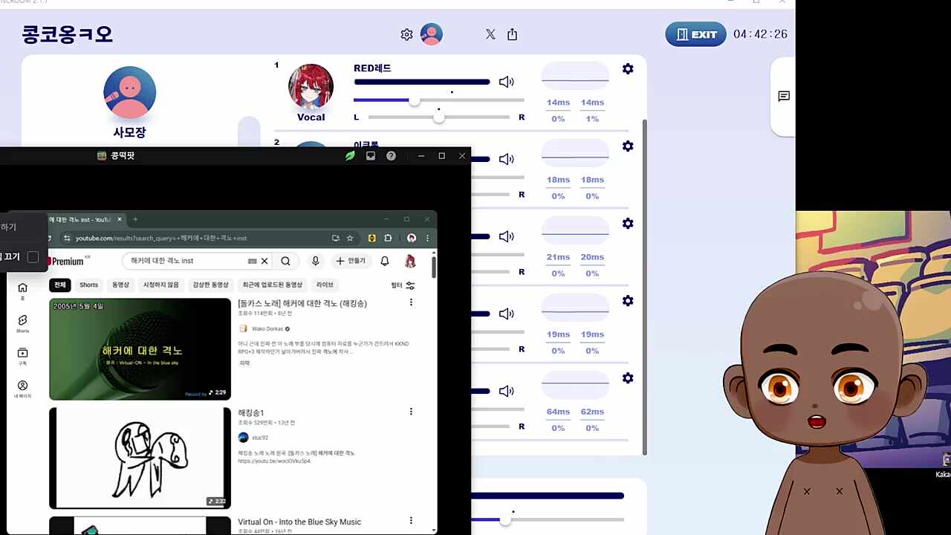Click YouTube voice search microphone icon

pyautogui.click(x=316, y=261)
